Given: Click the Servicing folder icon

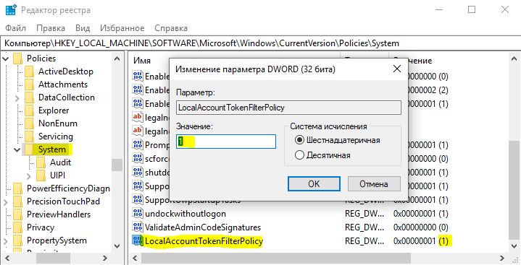Looking at the screenshot, I should coord(29,136).
